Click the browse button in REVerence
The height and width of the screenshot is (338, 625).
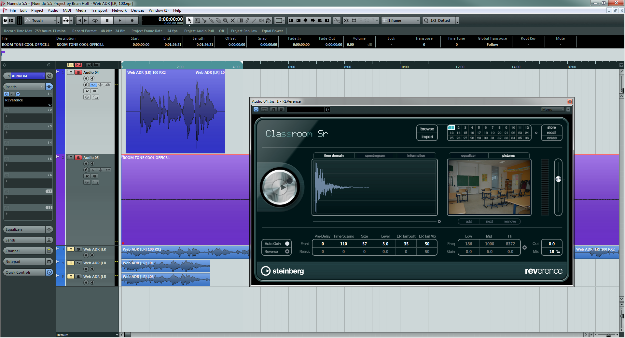point(427,129)
